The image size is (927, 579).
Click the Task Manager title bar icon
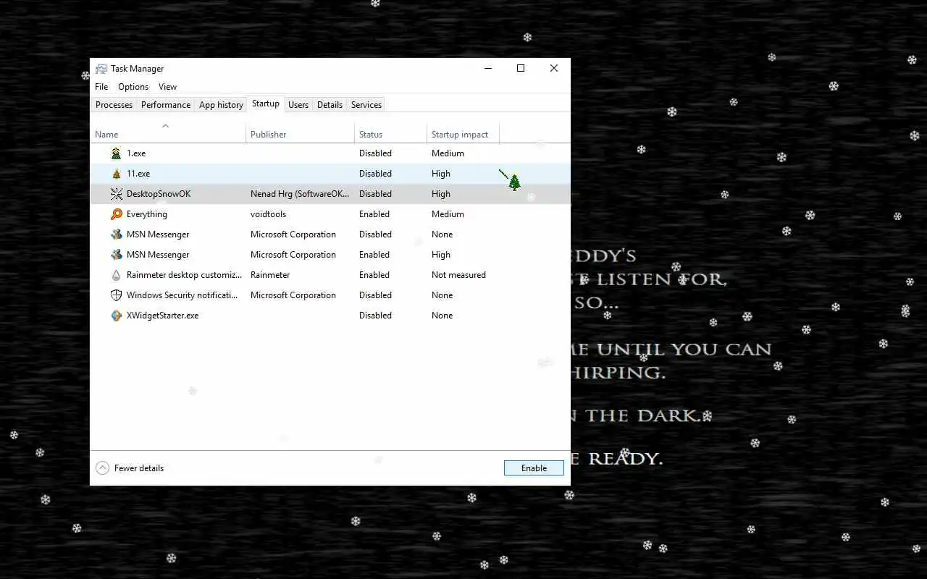point(101,69)
